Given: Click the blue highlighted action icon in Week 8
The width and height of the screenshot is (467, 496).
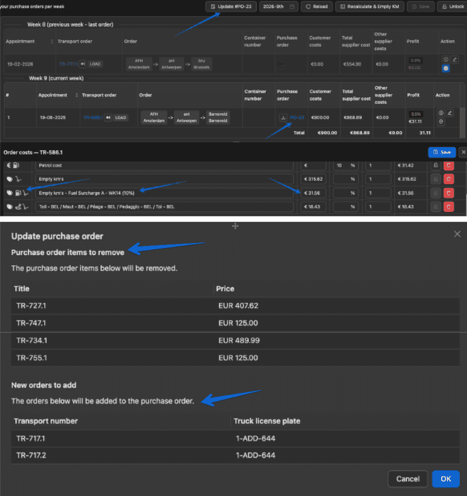Looking at the screenshot, I should coord(446,68).
